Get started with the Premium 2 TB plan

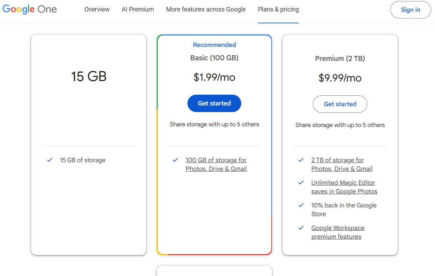click(340, 104)
